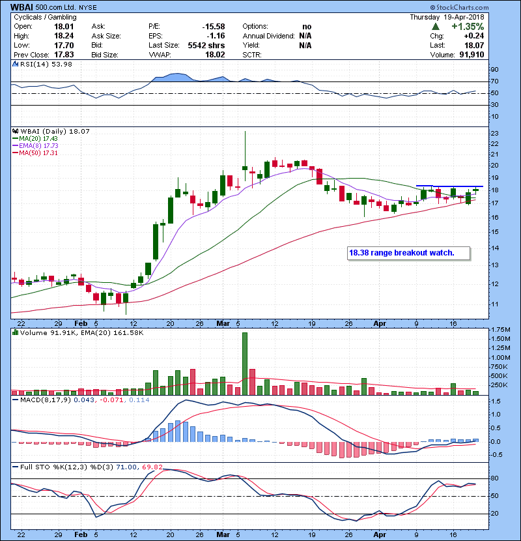Select the Prev Close value 17.83

tap(64, 55)
